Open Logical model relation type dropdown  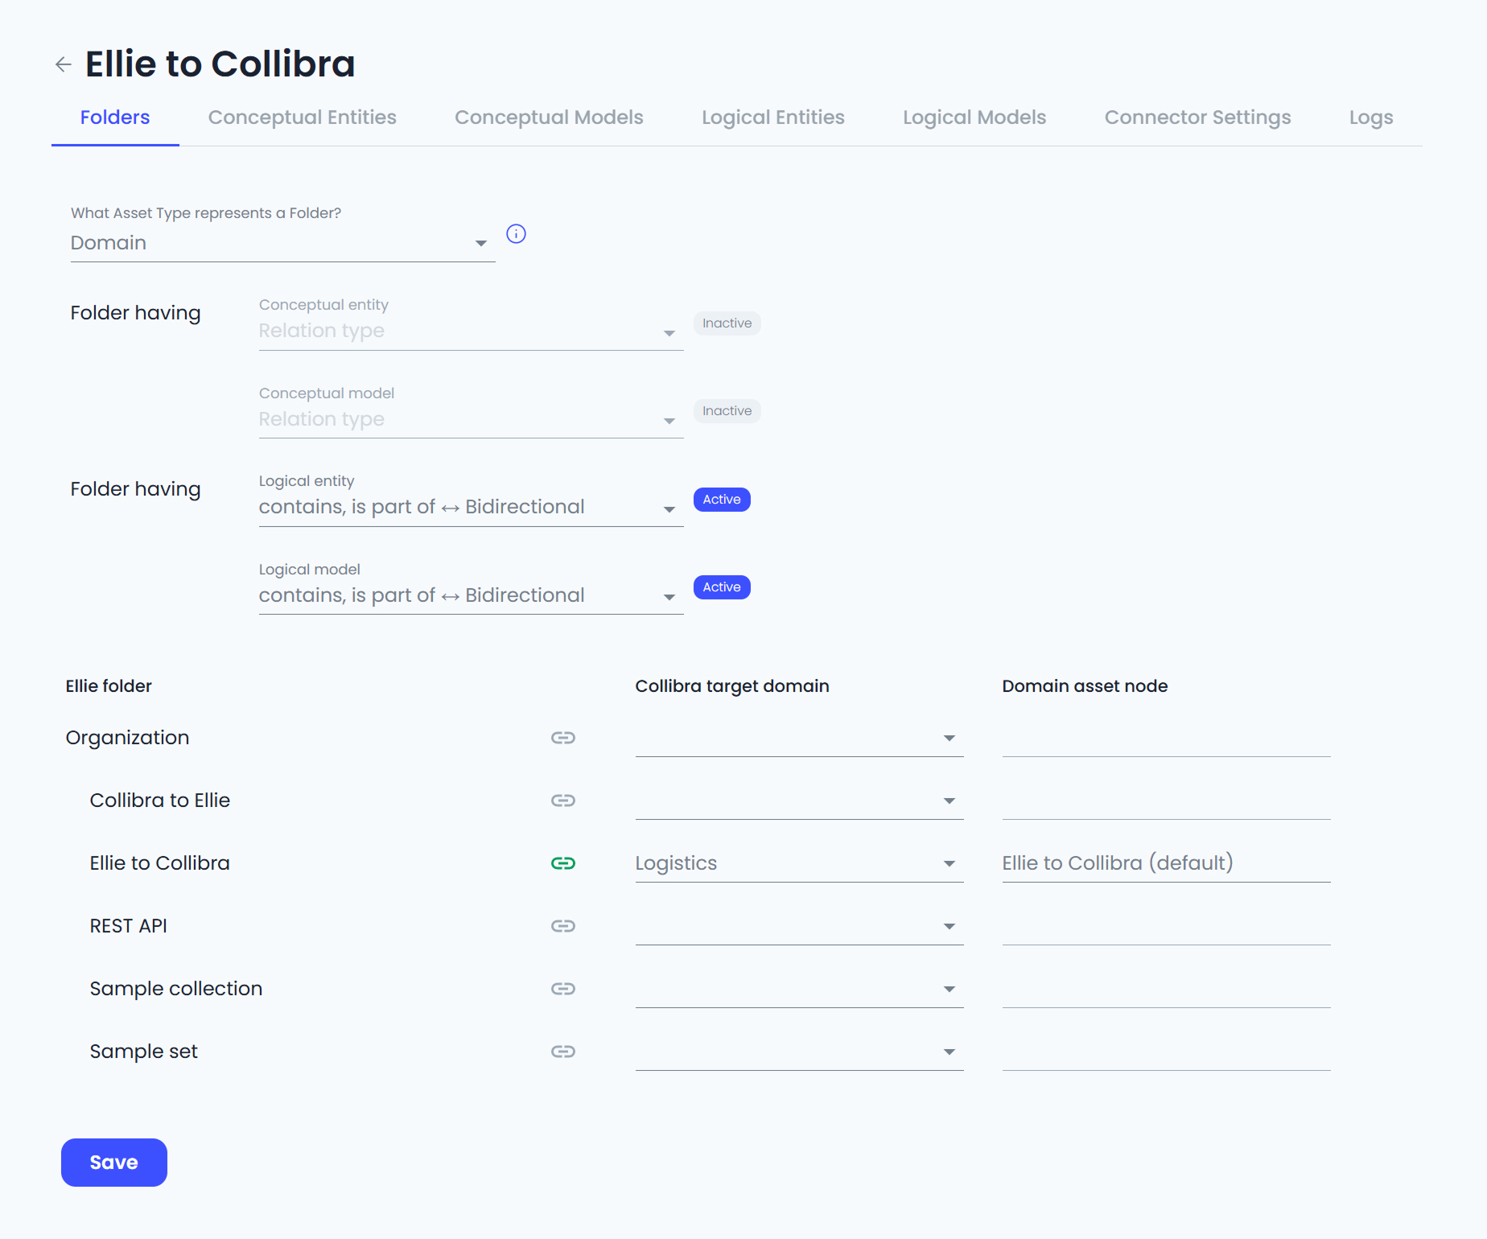tap(471, 596)
